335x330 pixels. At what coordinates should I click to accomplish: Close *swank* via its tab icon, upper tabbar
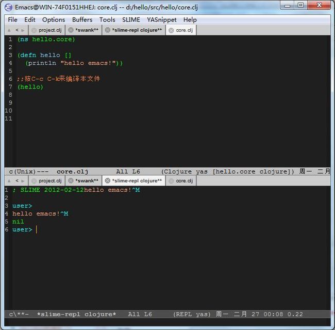(x=71, y=30)
